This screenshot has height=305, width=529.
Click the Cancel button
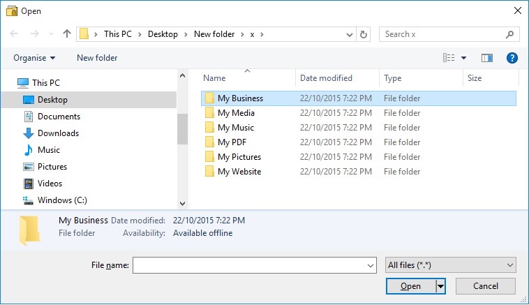click(x=486, y=286)
